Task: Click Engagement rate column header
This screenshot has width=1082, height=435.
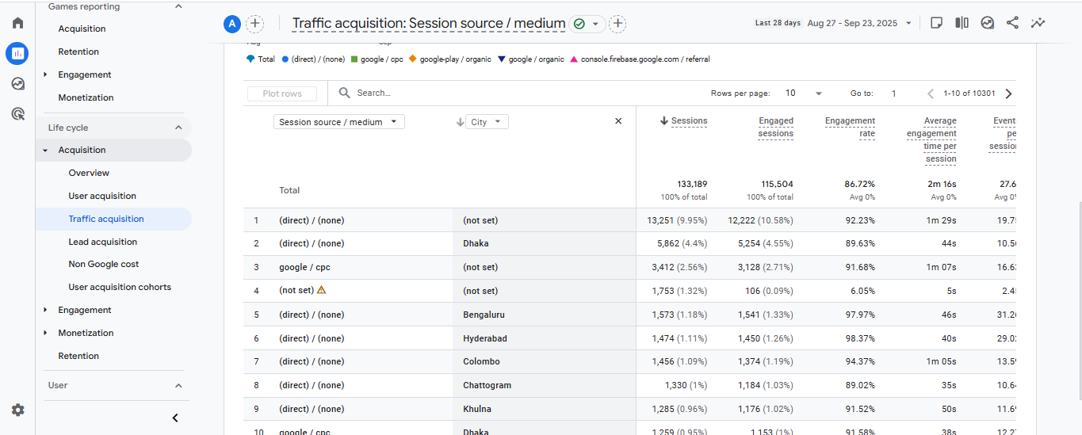Action: coord(850,127)
